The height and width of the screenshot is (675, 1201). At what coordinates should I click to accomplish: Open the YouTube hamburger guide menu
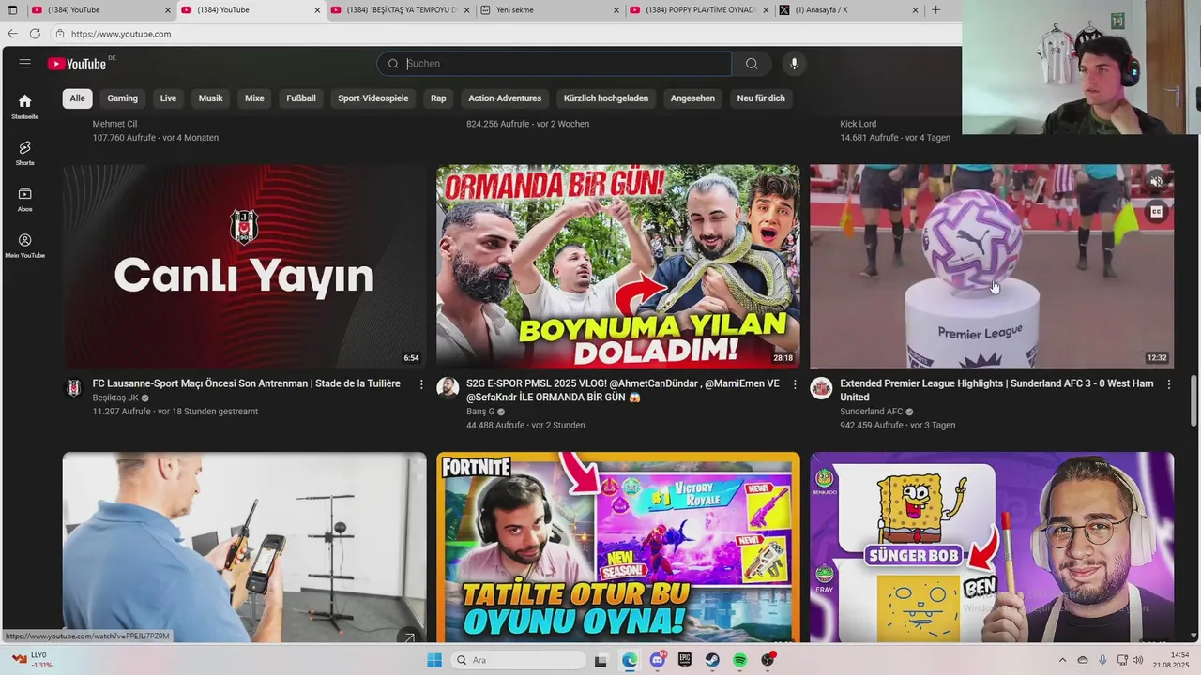(25, 64)
